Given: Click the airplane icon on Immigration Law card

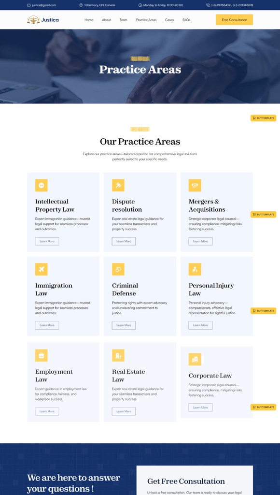Looking at the screenshot, I should click(x=42, y=269).
